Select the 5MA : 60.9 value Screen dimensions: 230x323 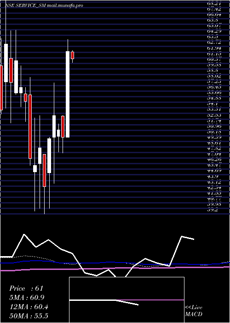pos(27,297)
